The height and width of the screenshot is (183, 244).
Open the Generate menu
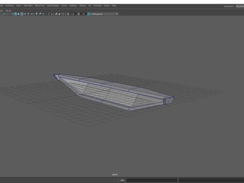click(x=98, y=6)
